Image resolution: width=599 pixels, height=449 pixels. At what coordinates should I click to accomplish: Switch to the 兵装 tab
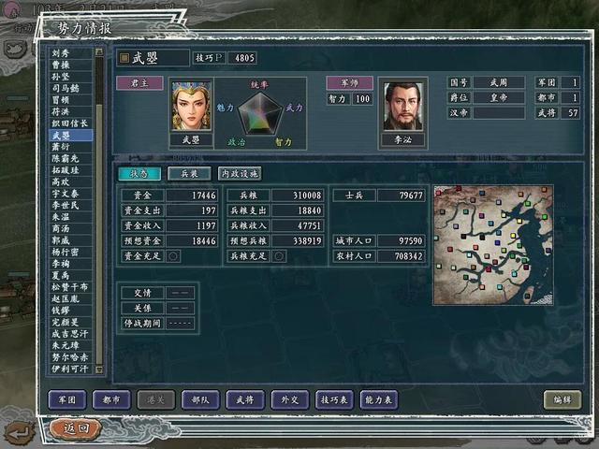pyautogui.click(x=189, y=174)
